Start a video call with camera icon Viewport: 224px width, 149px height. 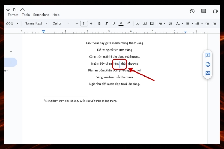pos(215,11)
